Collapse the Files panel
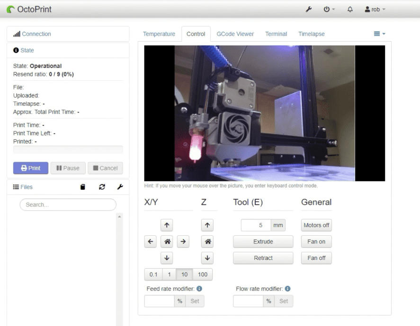This screenshot has height=326, width=420. [x=26, y=187]
